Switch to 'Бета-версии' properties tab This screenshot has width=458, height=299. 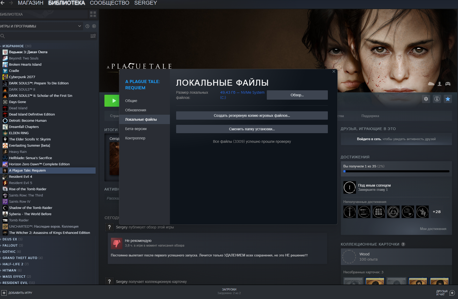[x=144, y=129]
